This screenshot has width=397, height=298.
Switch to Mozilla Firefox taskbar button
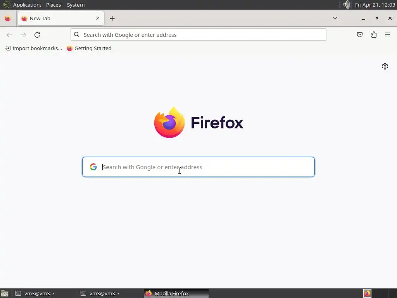pyautogui.click(x=176, y=293)
